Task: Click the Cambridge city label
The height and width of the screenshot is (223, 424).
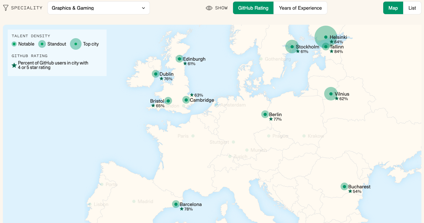Action: click(202, 100)
